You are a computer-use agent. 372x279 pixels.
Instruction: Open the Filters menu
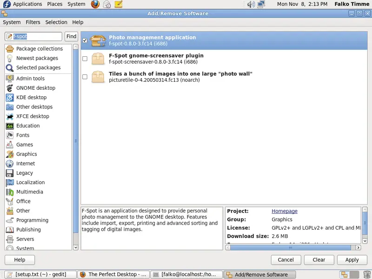point(33,22)
